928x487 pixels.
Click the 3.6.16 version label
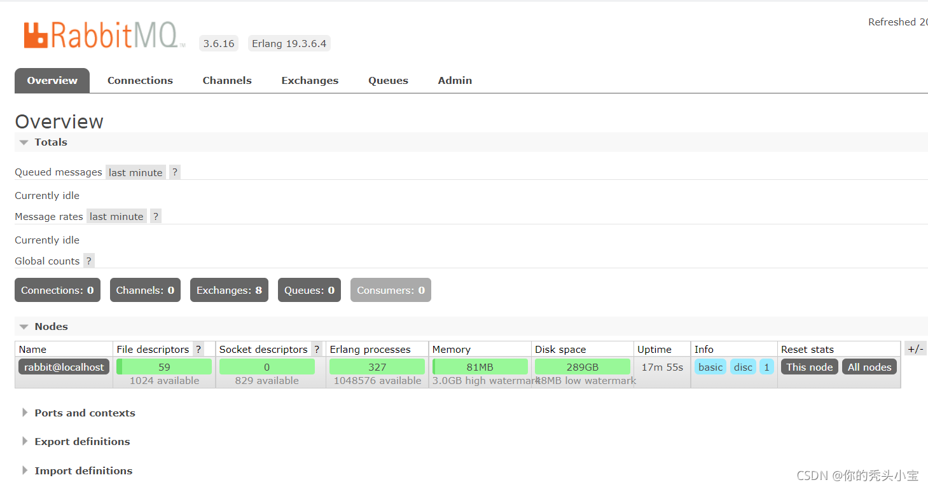(x=219, y=44)
